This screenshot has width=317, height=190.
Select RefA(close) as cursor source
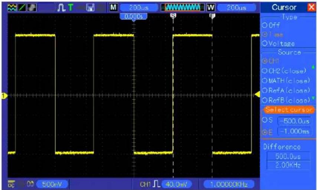coord(286,90)
